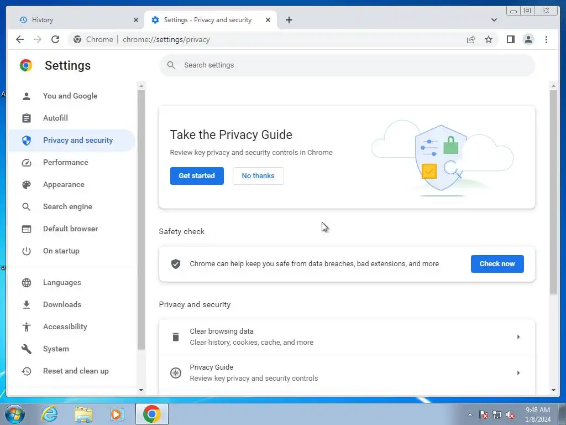Viewport: 566px width, 425px height.
Task: Click the taskbar clock showing 9:48 AM
Action: [x=538, y=414]
